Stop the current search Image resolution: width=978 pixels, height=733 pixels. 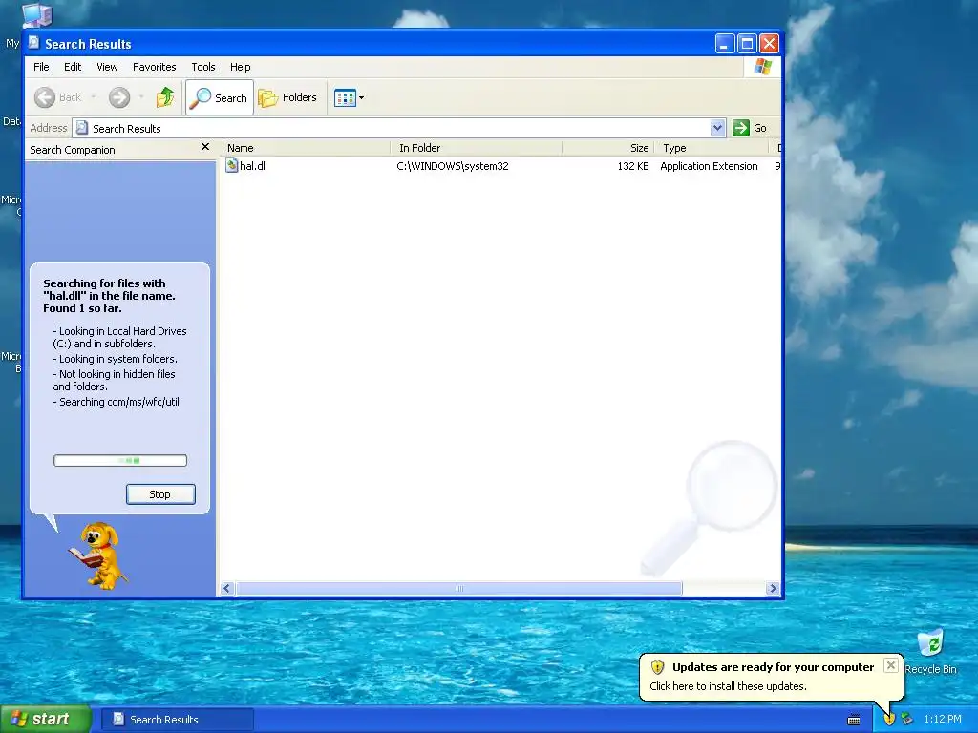(160, 494)
